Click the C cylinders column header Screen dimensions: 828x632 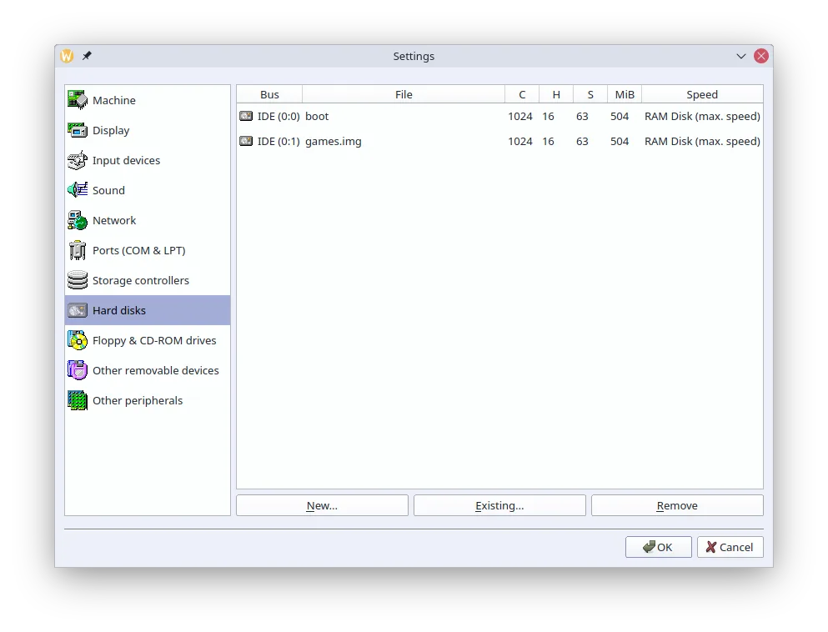(x=522, y=94)
